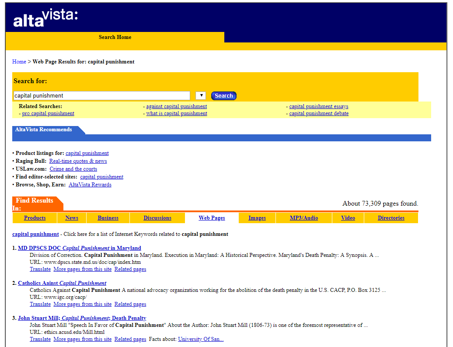This screenshot has height=347, width=453.
Task: Switch to the Directories tab
Action: tap(391, 218)
